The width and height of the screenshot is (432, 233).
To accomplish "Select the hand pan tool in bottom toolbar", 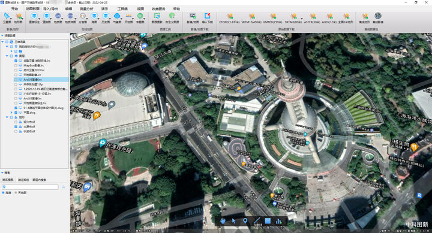I will (223, 221).
